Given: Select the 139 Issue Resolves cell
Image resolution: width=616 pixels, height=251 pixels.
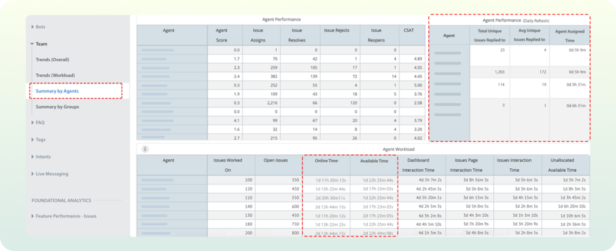Looking at the screenshot, I should [300, 76].
